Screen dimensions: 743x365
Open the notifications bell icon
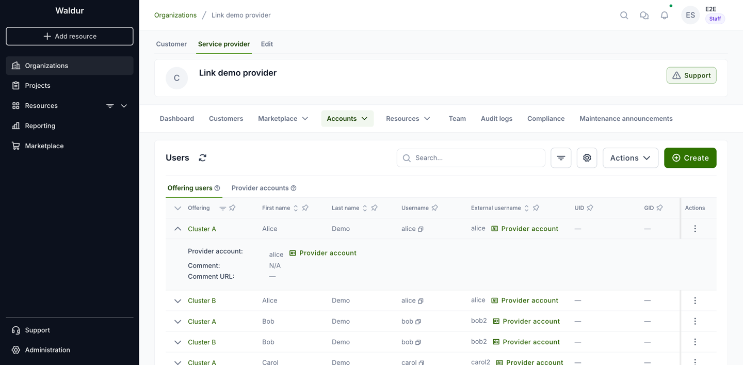665,15
